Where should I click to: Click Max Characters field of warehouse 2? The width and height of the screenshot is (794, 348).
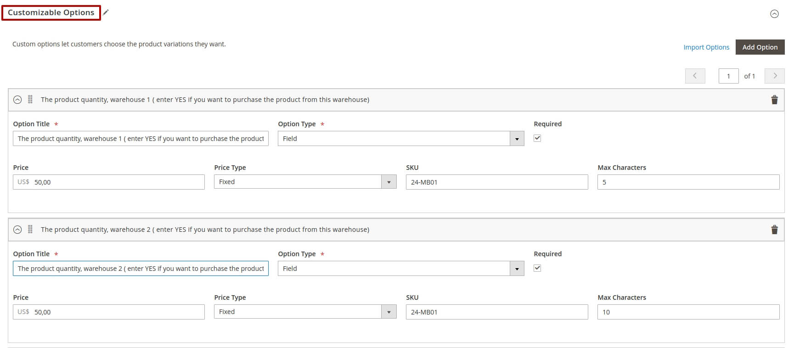point(688,312)
